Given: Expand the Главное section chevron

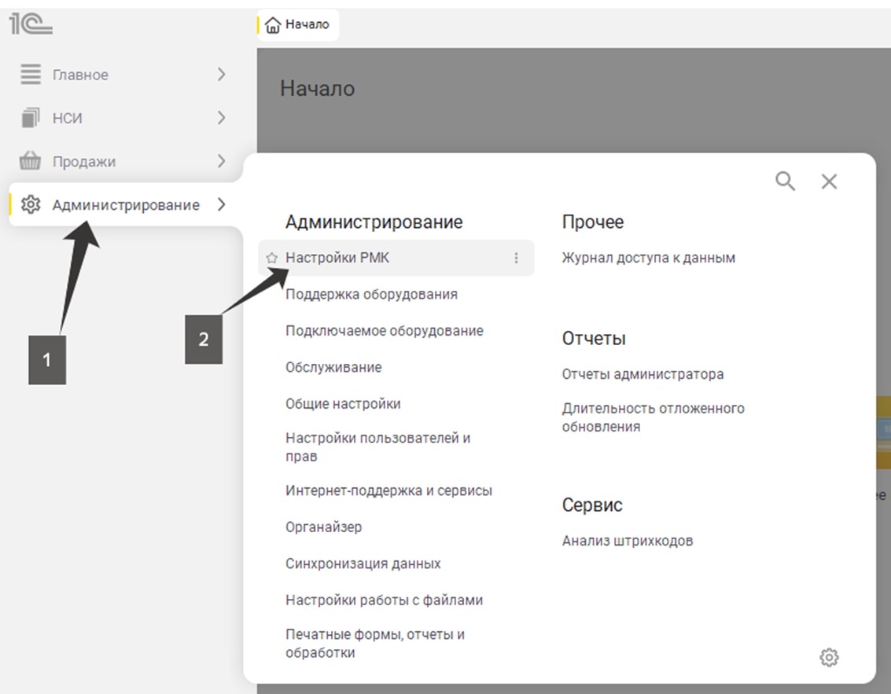Looking at the screenshot, I should pos(221,75).
